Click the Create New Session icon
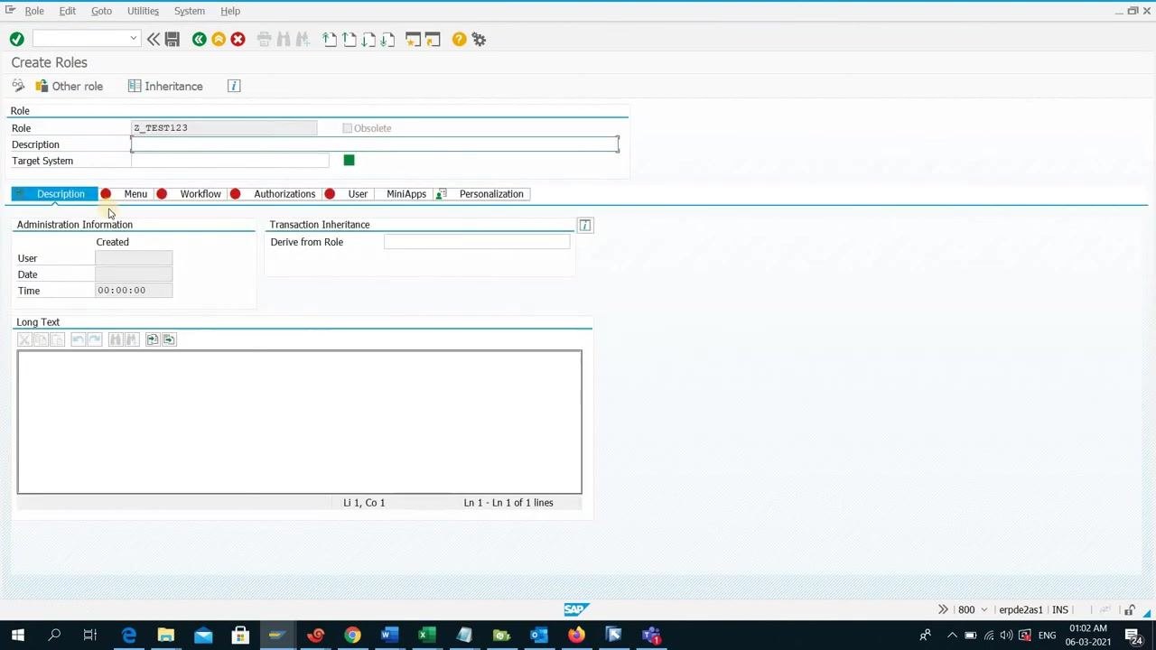The height and width of the screenshot is (650, 1156). click(x=413, y=39)
